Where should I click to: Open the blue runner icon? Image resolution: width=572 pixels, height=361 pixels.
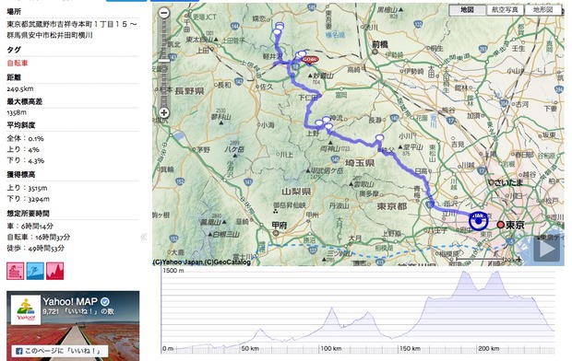pos(35,271)
